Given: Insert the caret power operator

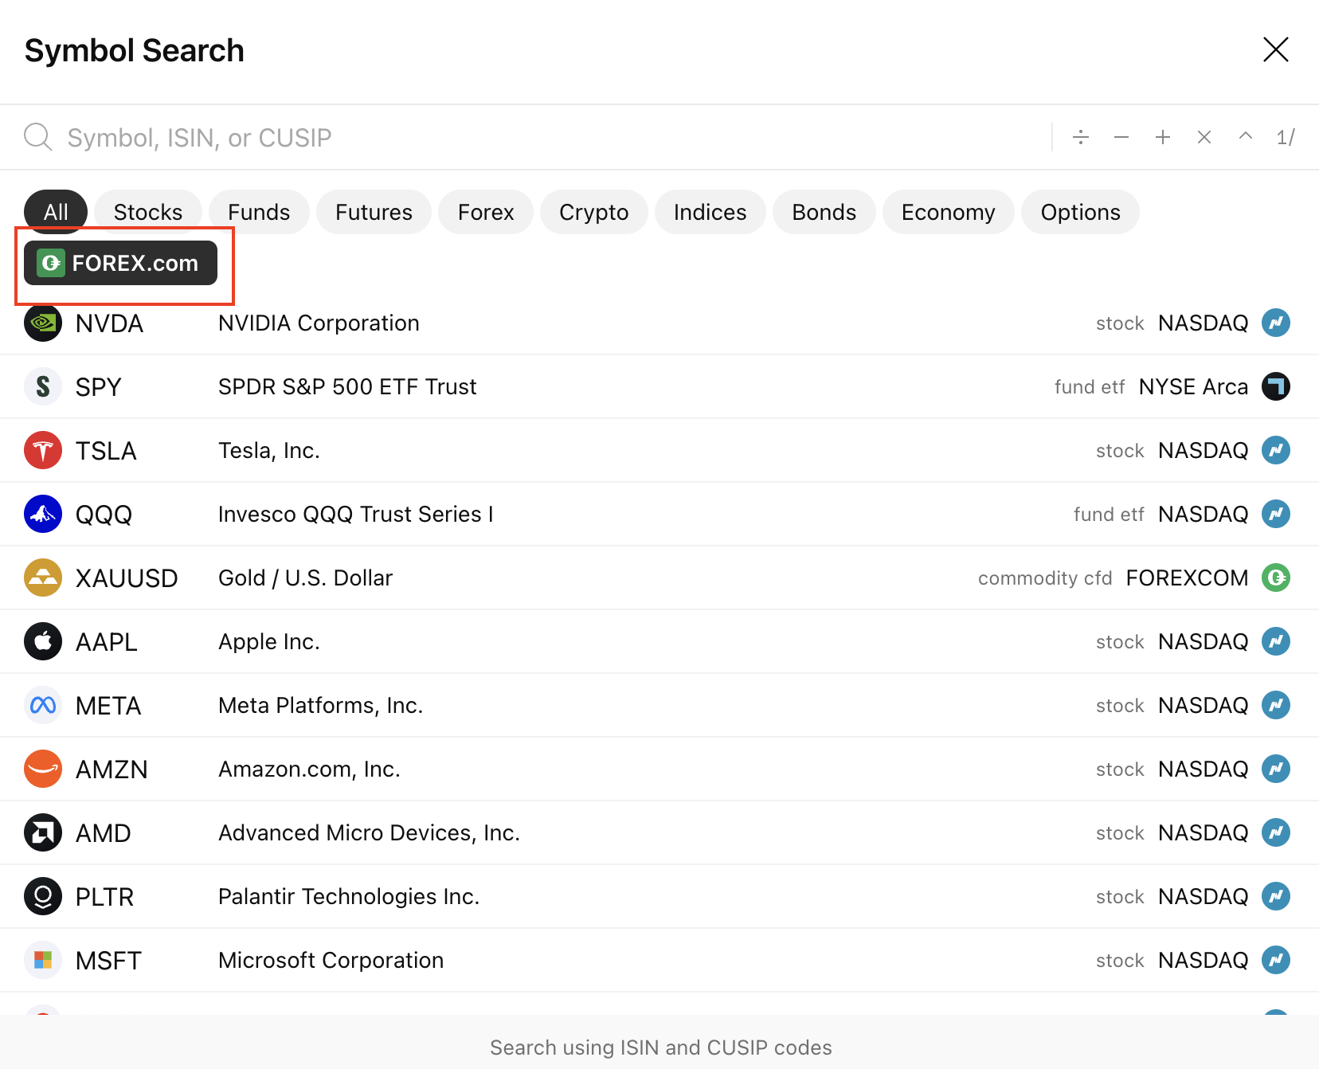Looking at the screenshot, I should pos(1246,137).
